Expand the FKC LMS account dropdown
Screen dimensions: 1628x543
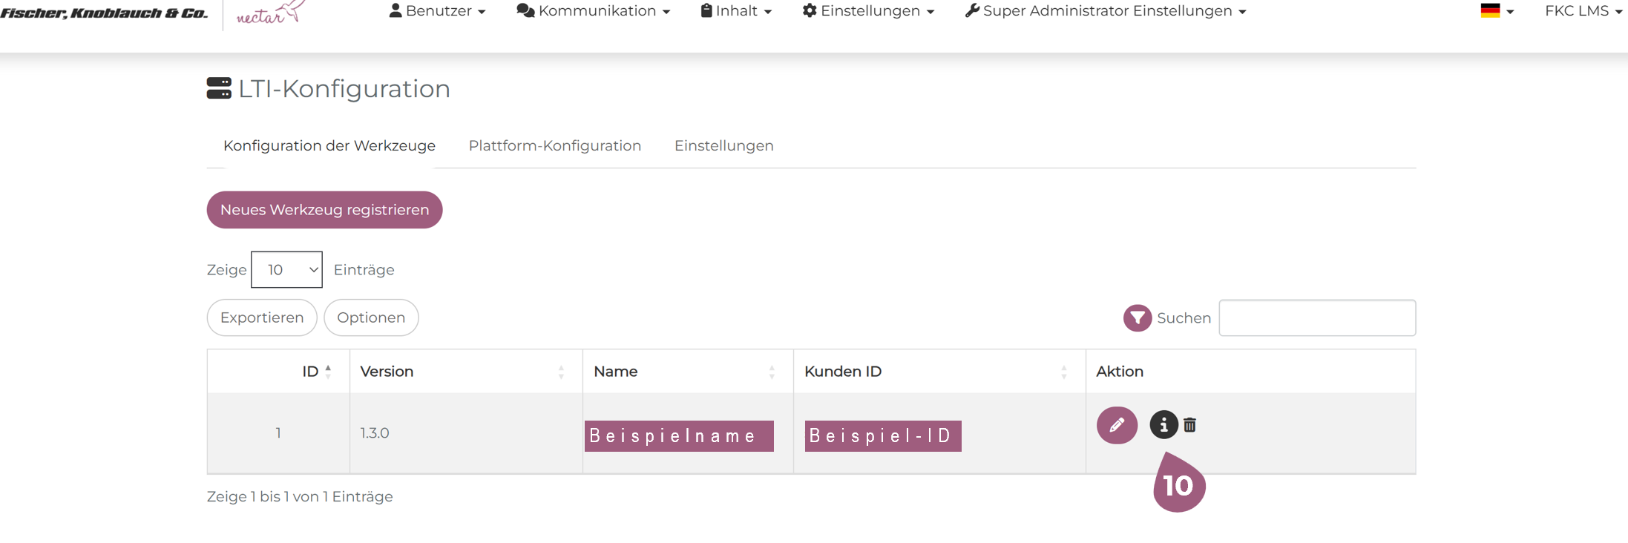tap(1583, 11)
